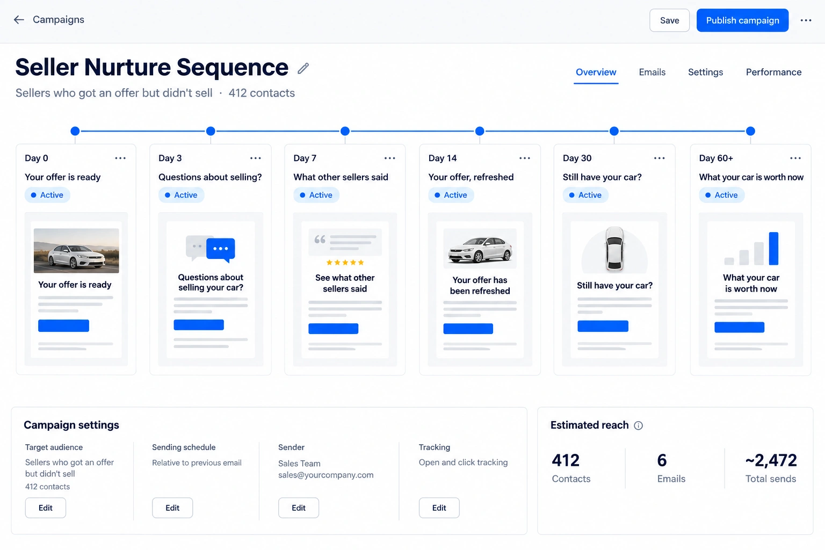Image resolution: width=825 pixels, height=550 pixels.
Task: Click the back arrow next to Campaigns
Action: tap(19, 20)
